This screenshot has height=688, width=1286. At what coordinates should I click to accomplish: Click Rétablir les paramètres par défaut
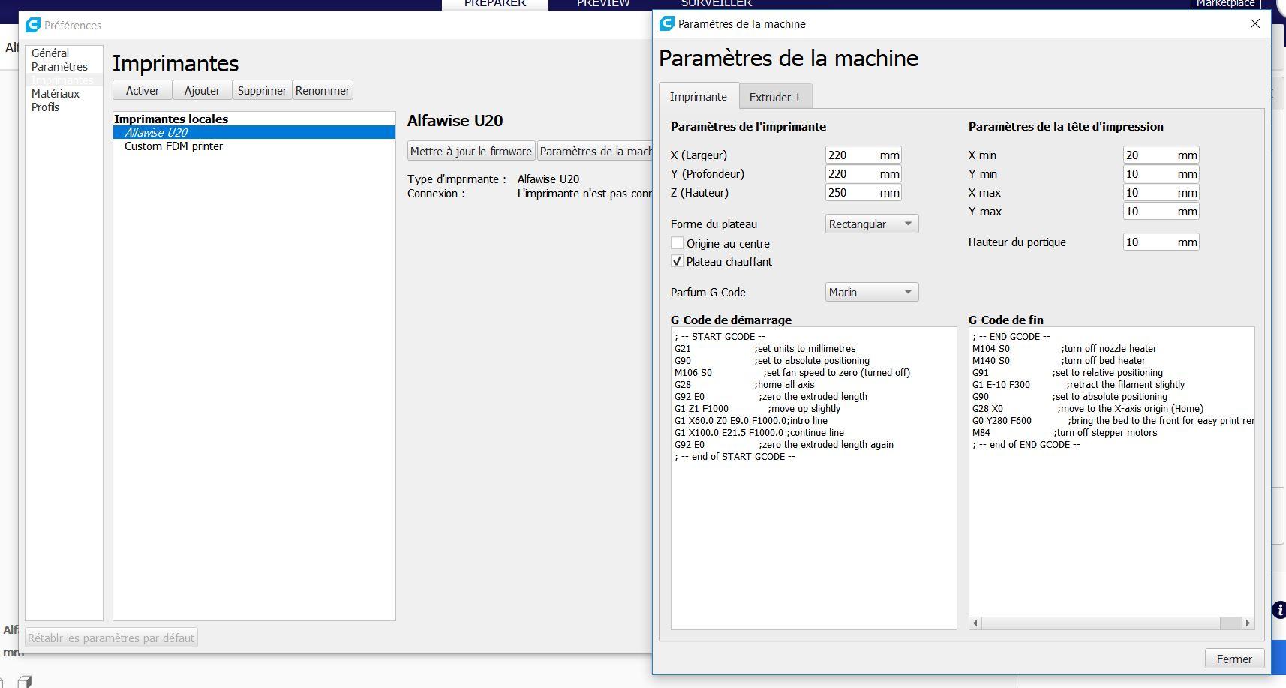tap(111, 638)
